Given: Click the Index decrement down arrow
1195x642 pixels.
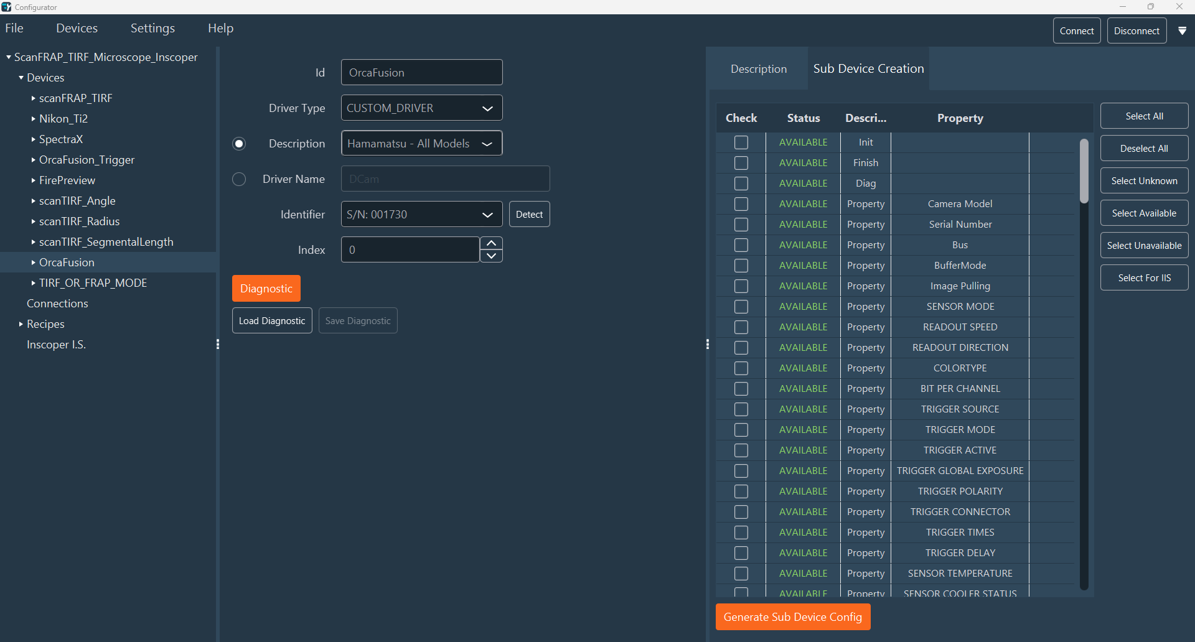Looking at the screenshot, I should pyautogui.click(x=491, y=256).
